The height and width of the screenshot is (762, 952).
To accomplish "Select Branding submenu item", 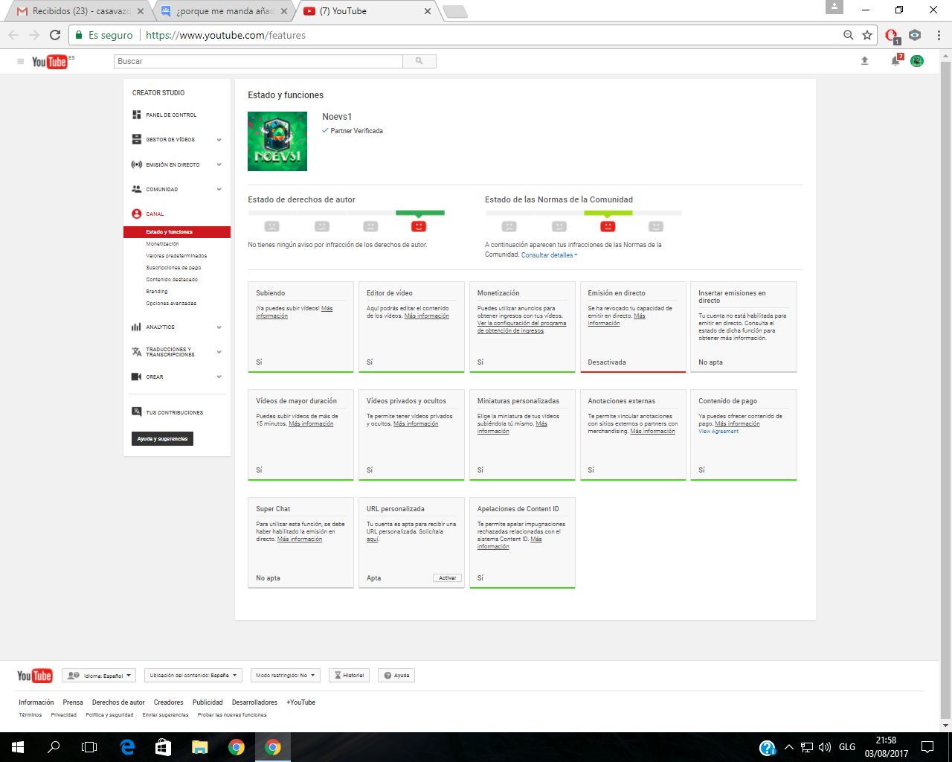I will point(157,291).
